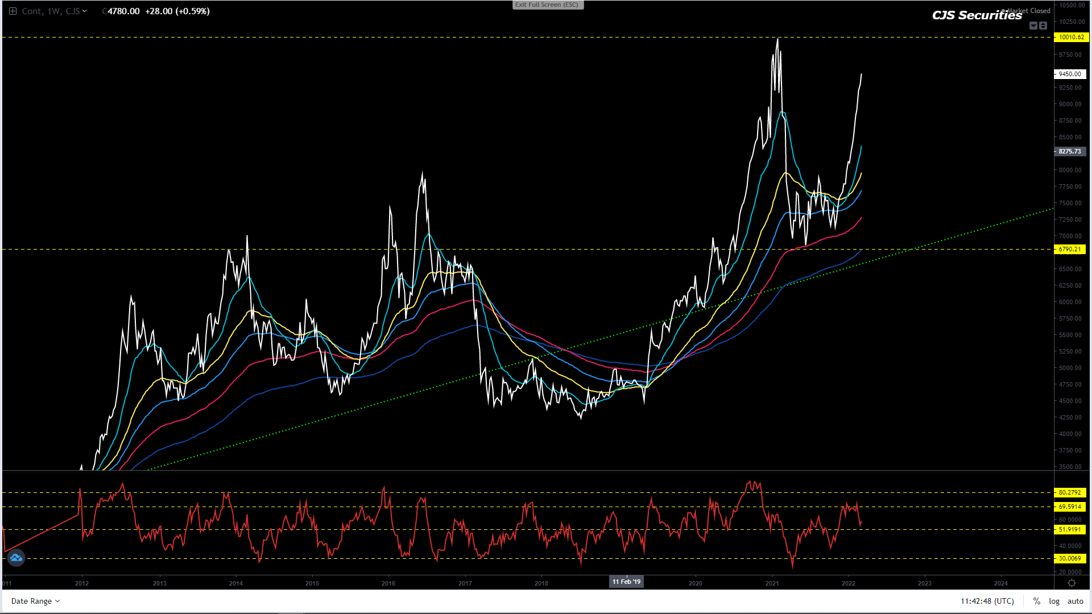This screenshot has width=1092, height=614.
Task: Toggle percent scale mode
Action: pyautogui.click(x=1037, y=601)
